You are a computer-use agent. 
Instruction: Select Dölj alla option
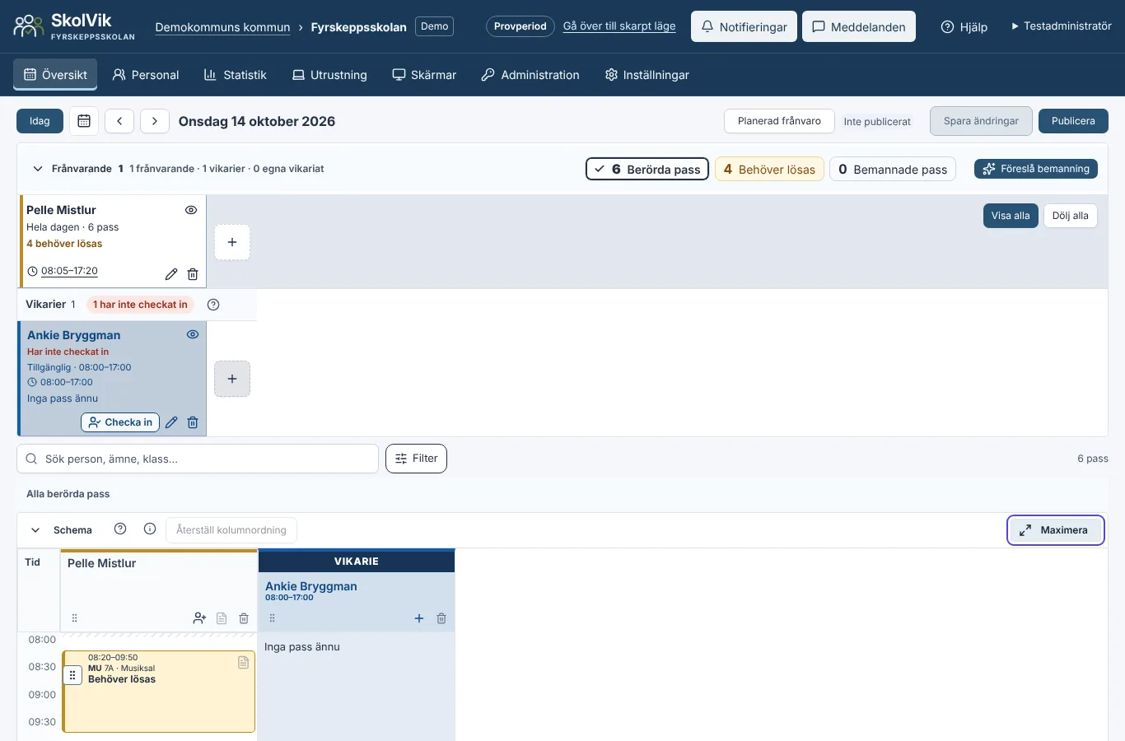1070,216
